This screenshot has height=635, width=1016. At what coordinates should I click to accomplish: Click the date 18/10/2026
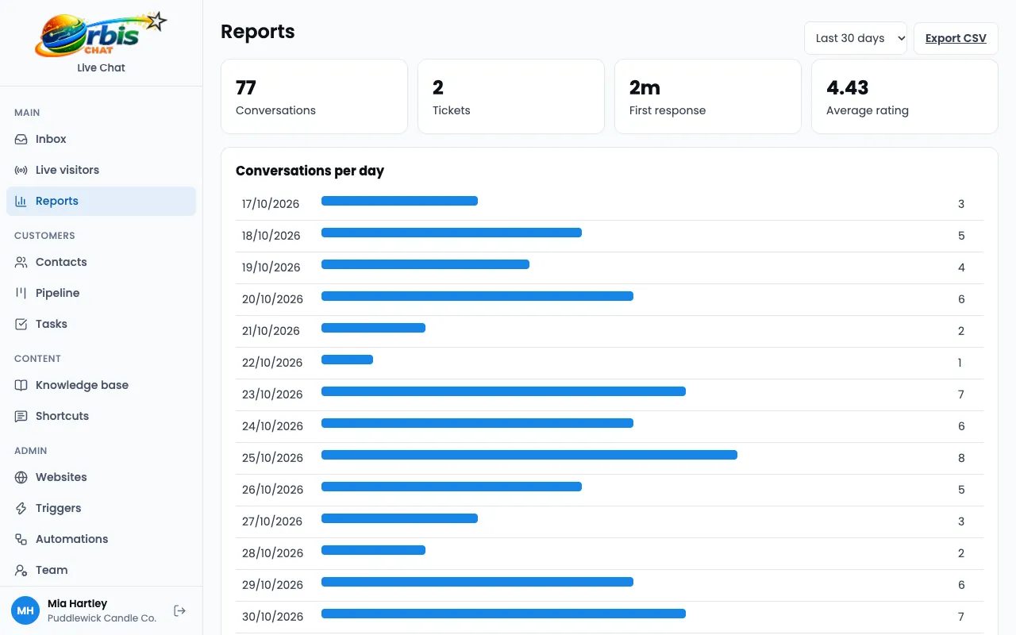click(271, 236)
